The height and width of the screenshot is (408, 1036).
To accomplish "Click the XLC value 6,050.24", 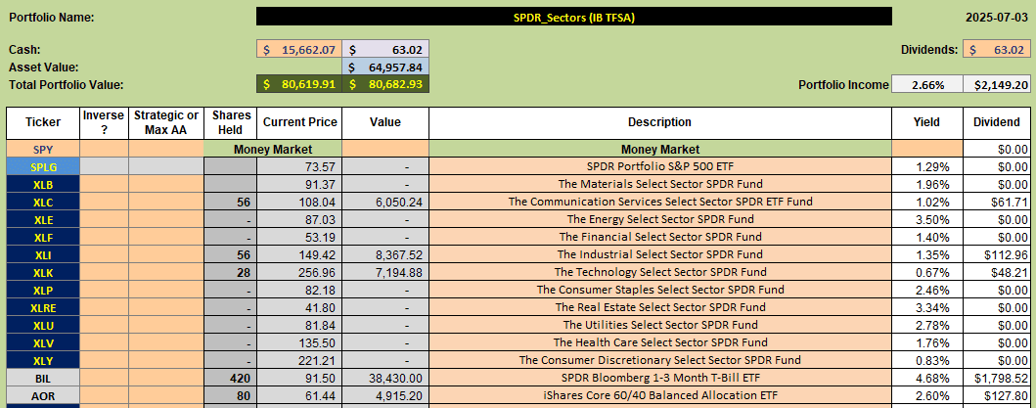I will (x=385, y=202).
